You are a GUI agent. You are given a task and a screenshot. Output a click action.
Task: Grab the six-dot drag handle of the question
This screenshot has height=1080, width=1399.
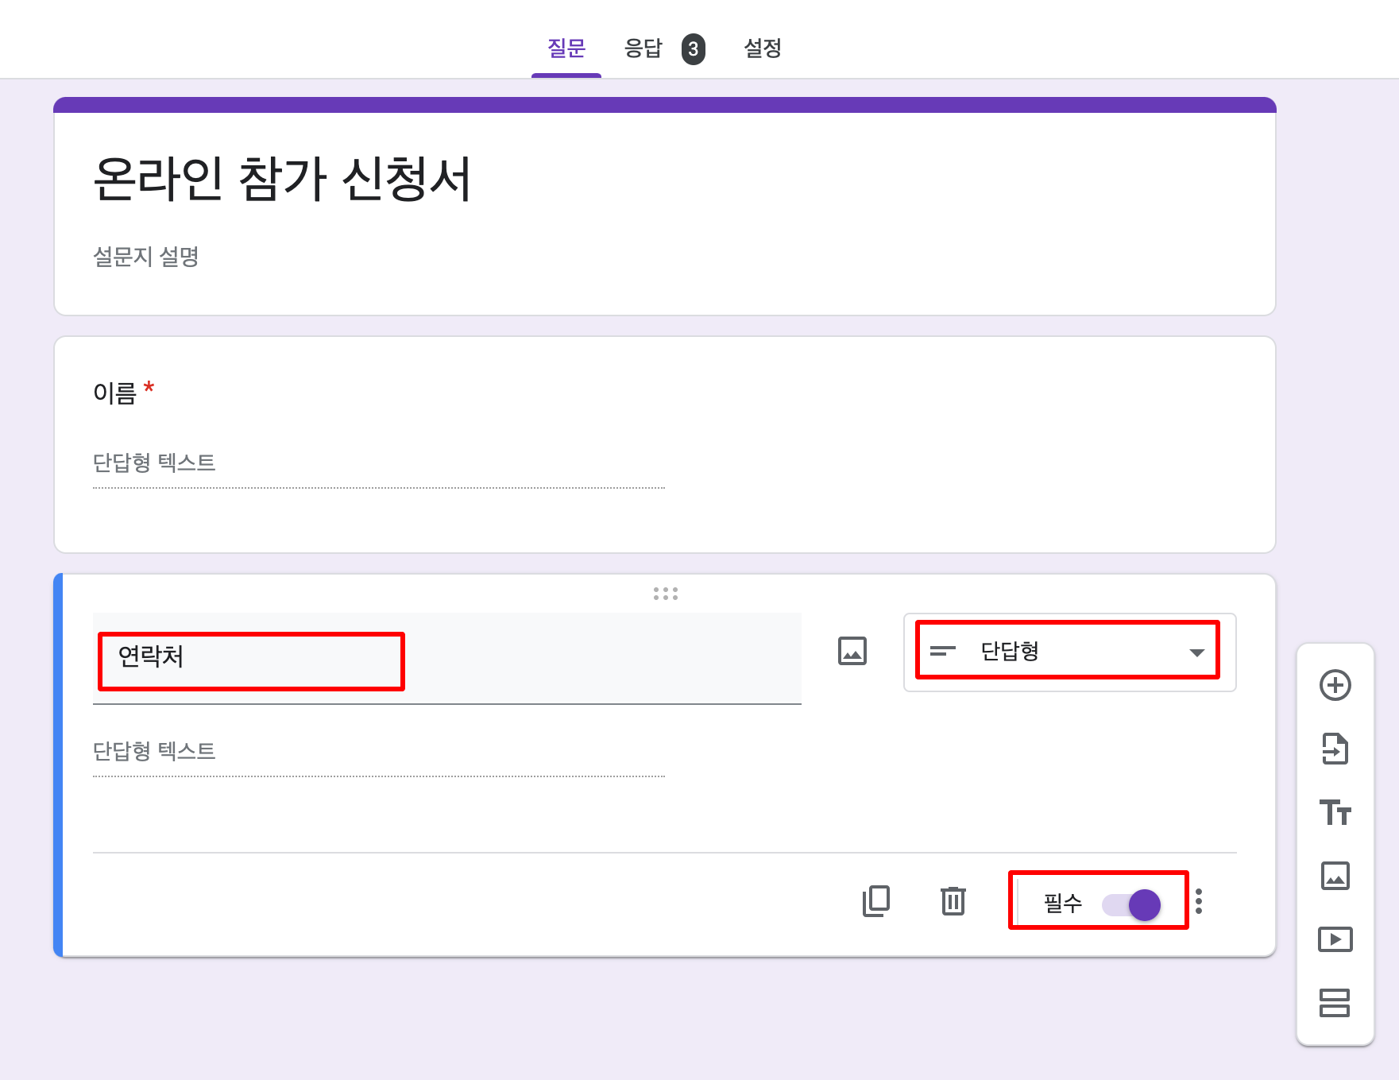[x=666, y=594]
